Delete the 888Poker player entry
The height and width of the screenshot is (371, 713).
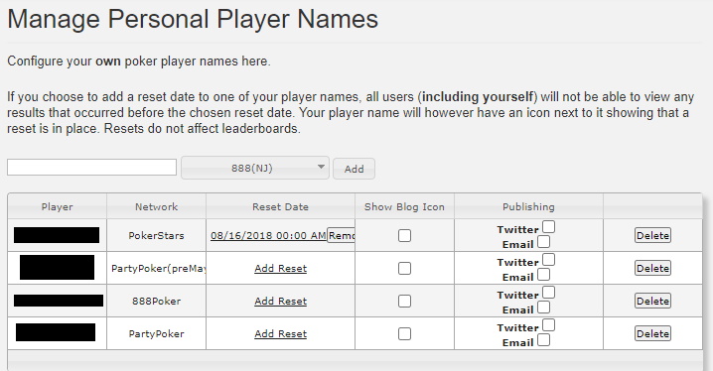pos(652,302)
